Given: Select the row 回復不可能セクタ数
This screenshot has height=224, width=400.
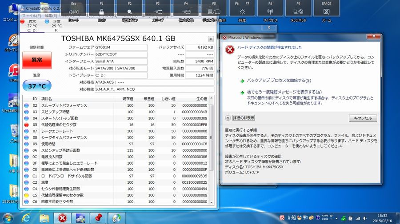Looking at the screenshot, I should (116, 202).
